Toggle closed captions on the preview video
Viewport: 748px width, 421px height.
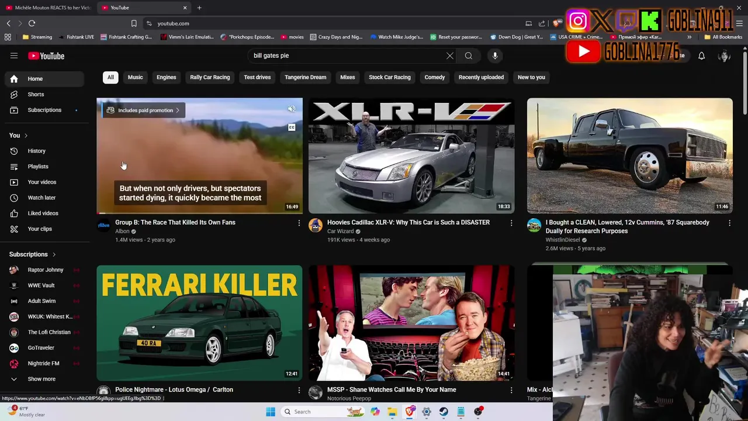pos(292,127)
